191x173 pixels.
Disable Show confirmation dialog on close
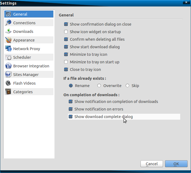[x=66, y=24]
